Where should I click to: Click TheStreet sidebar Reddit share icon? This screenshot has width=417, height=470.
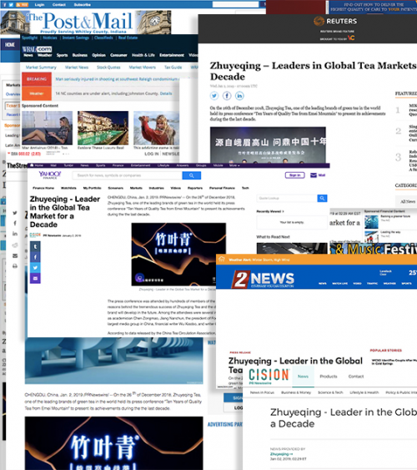[x=15, y=245]
